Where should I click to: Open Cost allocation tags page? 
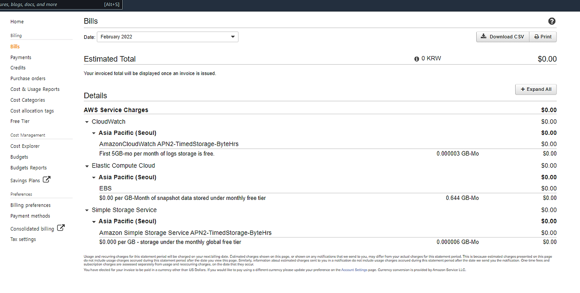click(x=32, y=111)
